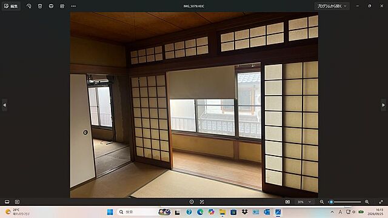Open Outlook from the taskbar
The width and height of the screenshot is (388, 218).
click(267, 212)
